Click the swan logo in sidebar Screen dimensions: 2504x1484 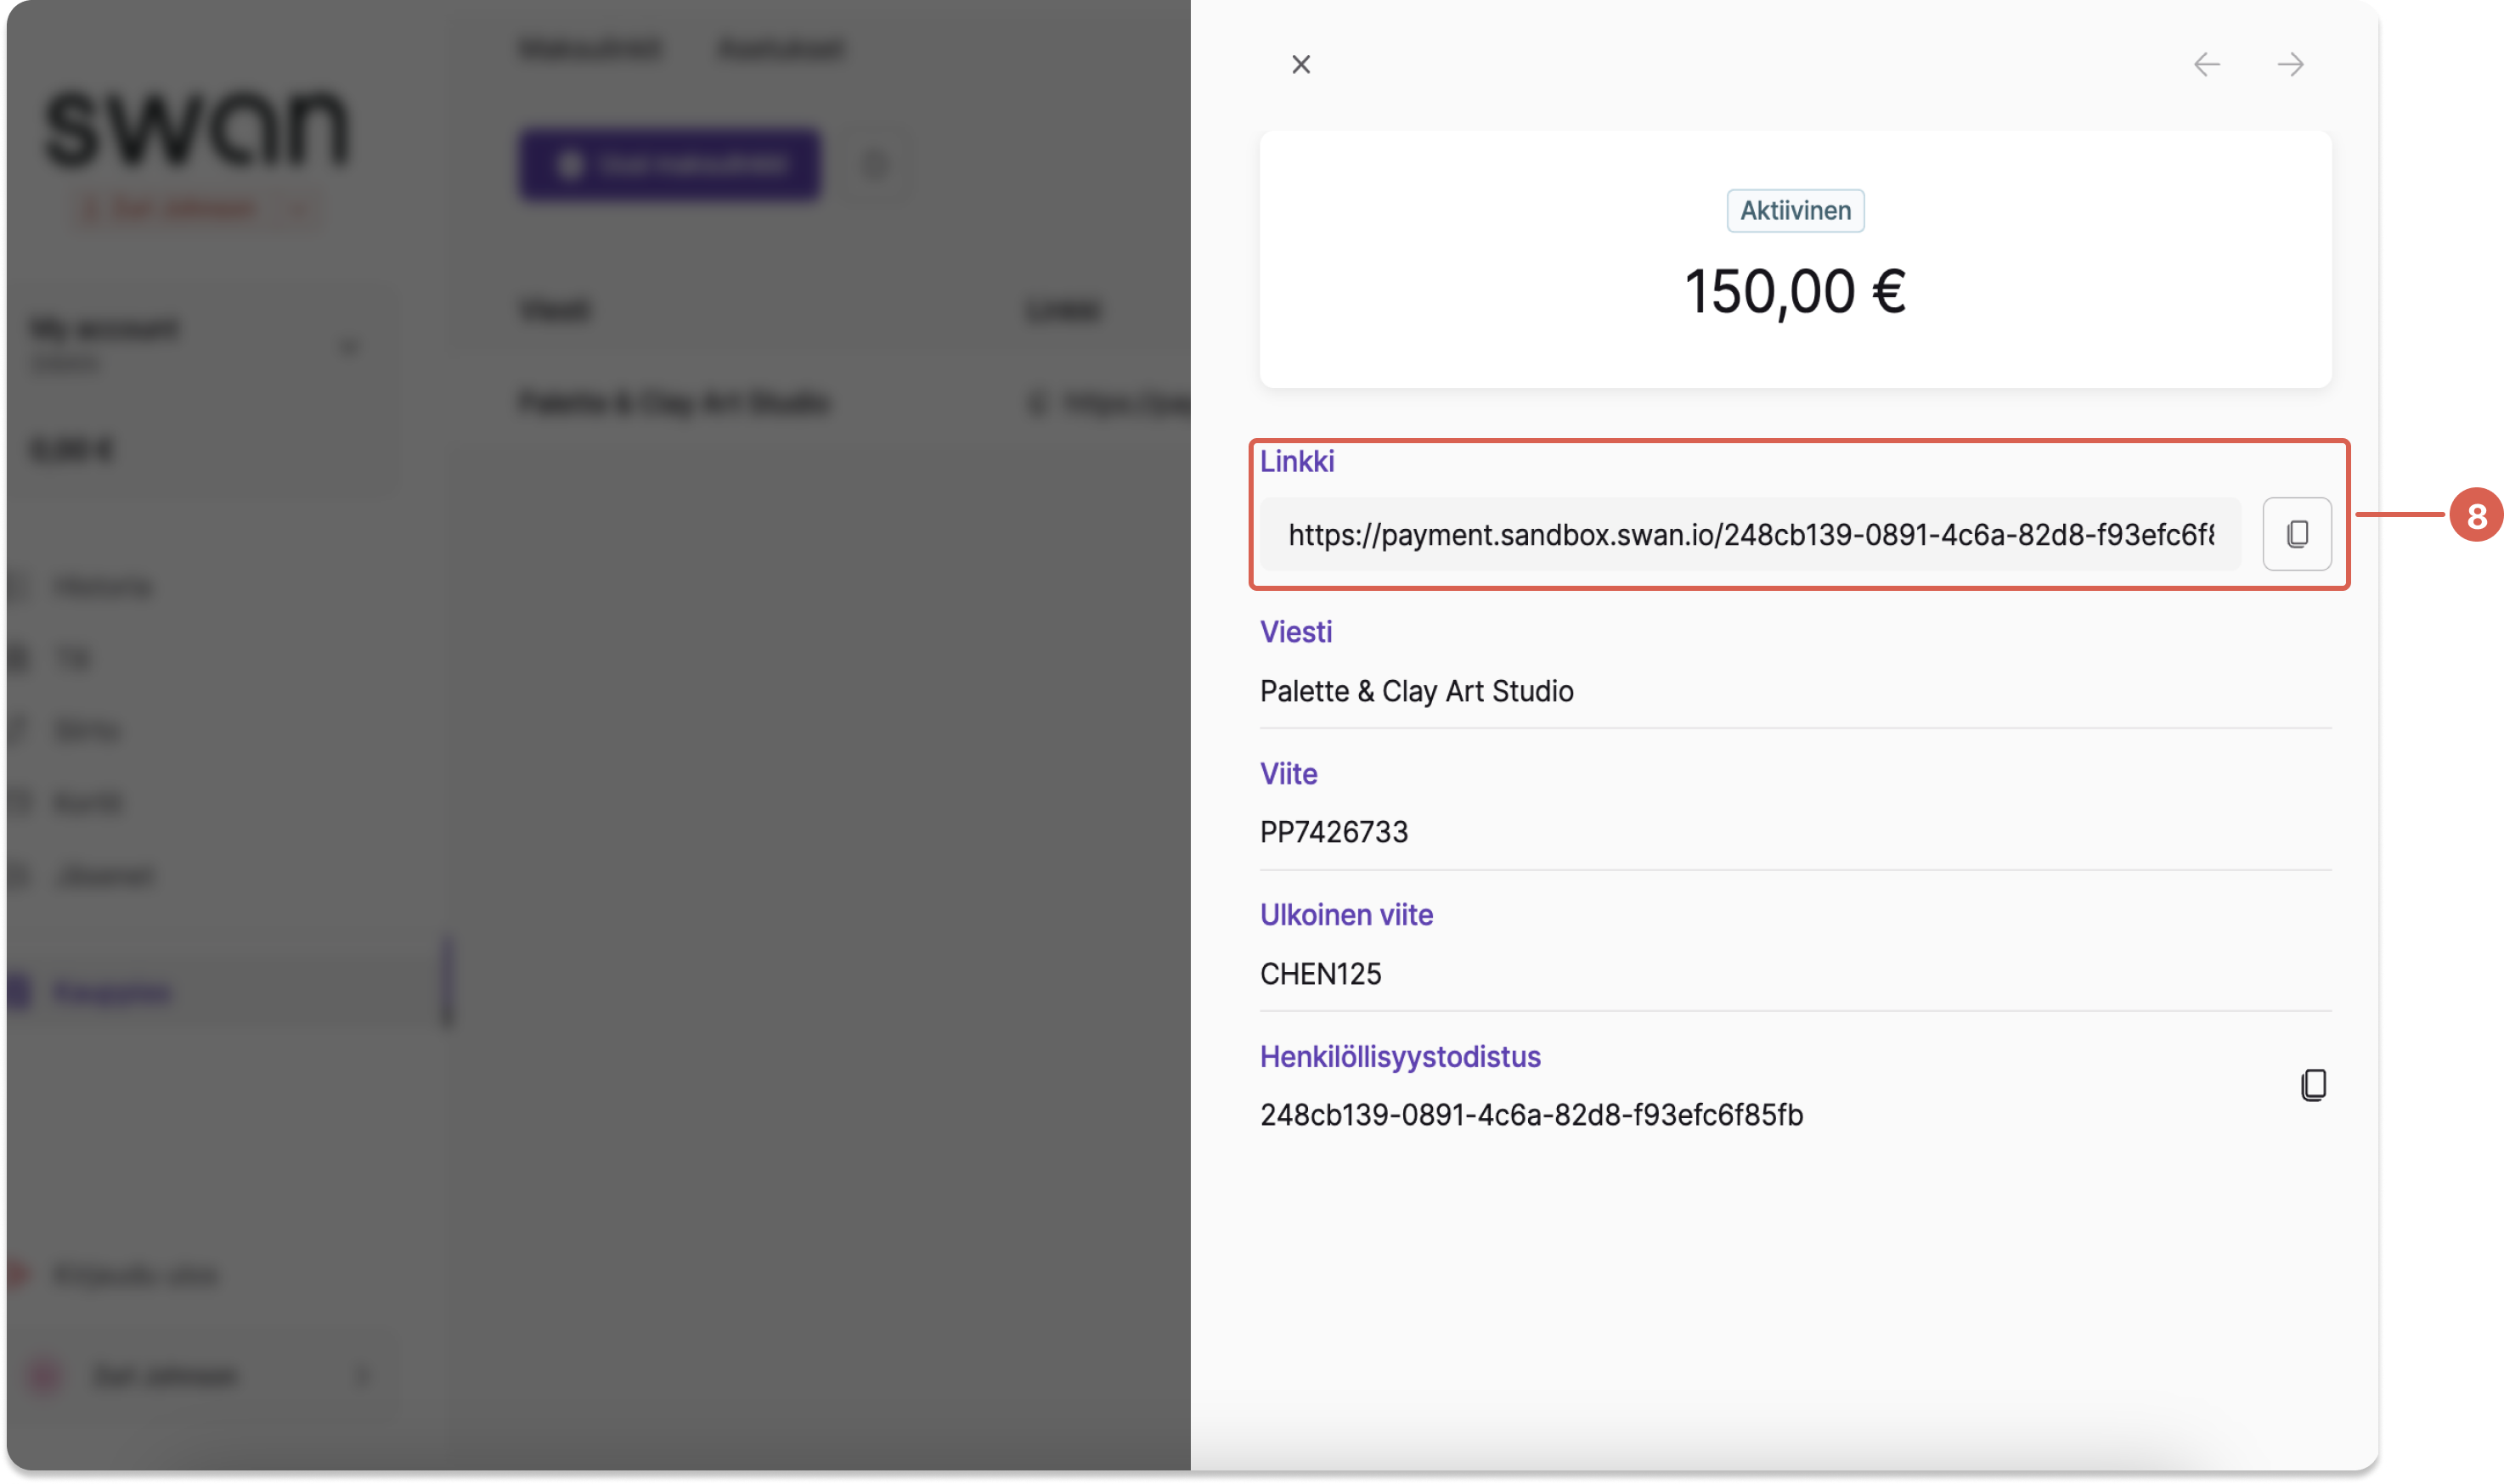197,128
